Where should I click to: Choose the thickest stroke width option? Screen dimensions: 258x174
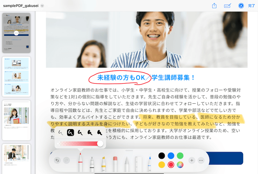click(x=100, y=132)
